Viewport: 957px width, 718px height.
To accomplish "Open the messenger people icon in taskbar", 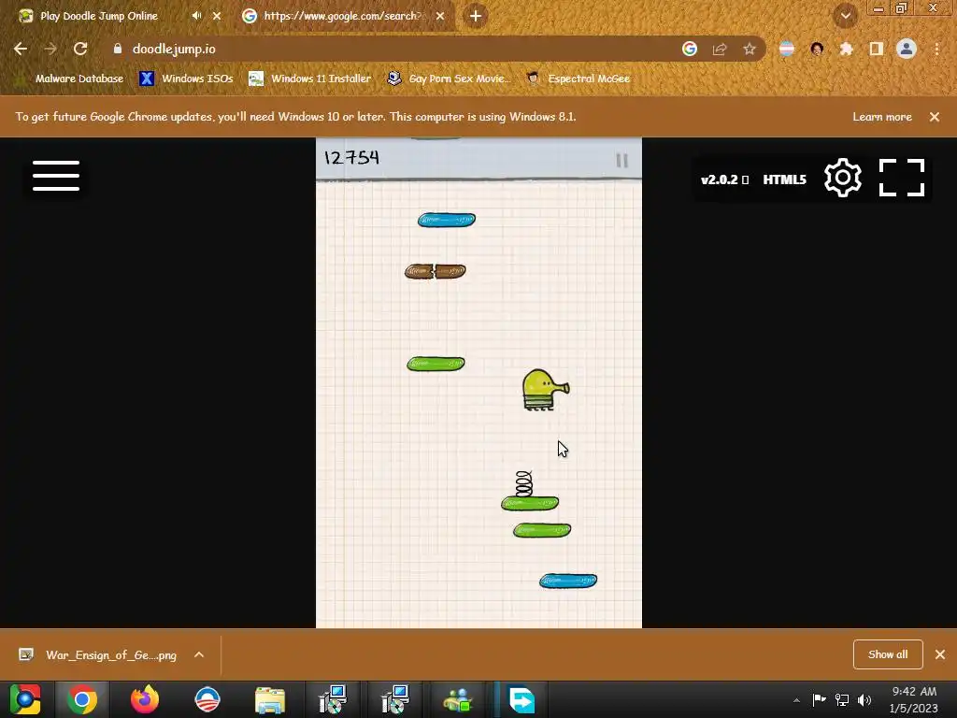I will 458,699.
